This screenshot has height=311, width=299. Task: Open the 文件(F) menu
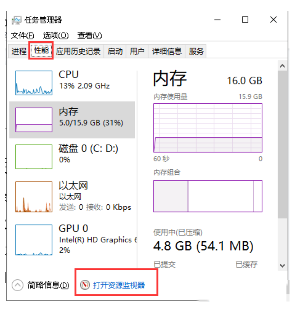point(23,36)
